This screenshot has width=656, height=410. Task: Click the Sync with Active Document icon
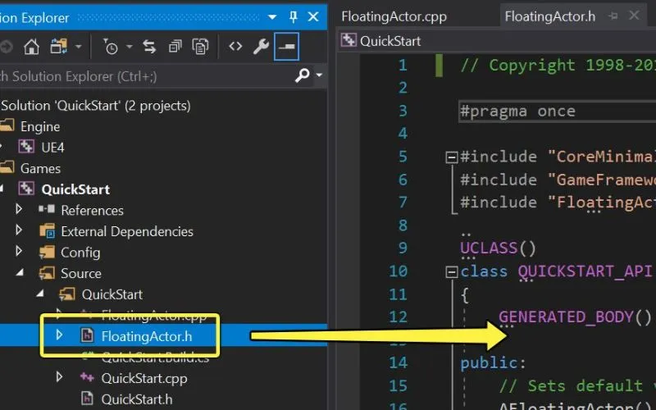click(149, 47)
